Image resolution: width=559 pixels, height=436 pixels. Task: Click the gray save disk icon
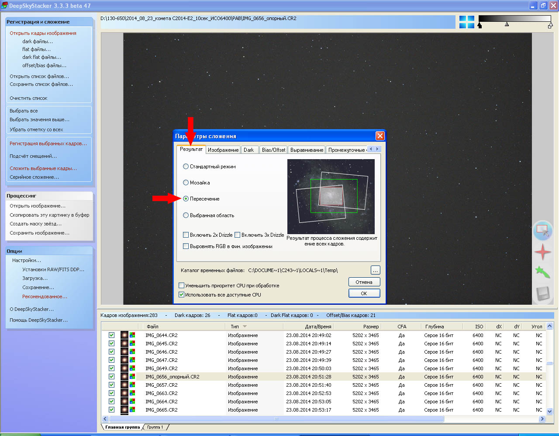coord(542,293)
